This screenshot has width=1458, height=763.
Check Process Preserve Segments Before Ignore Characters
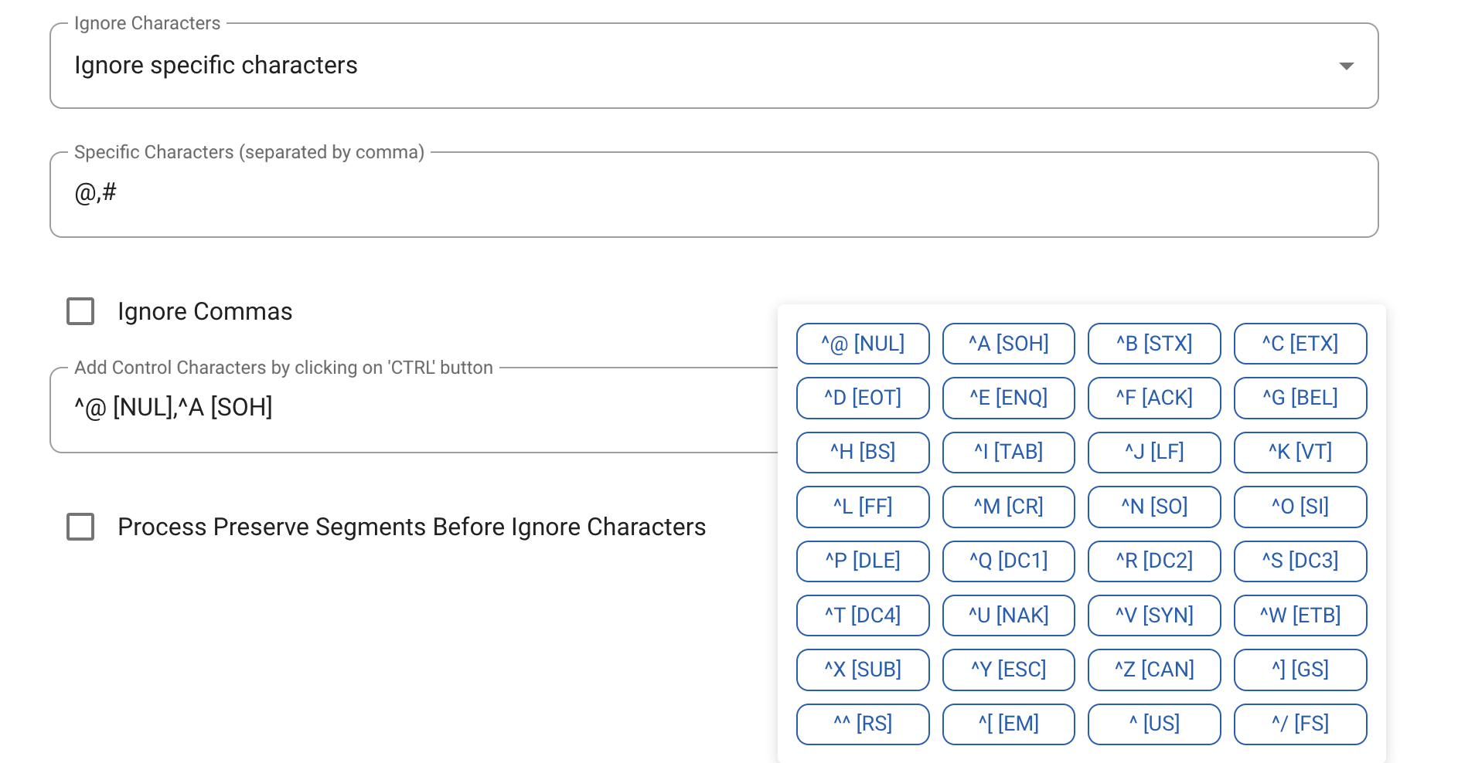(80, 527)
